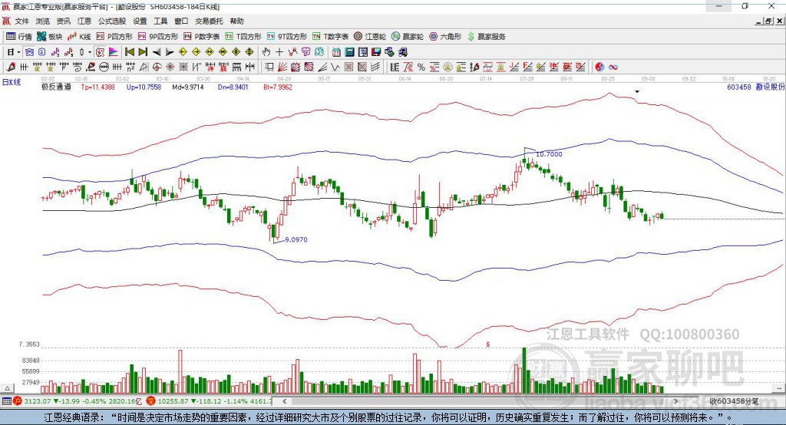Collapse the volume panel with up-triangle button
Screen dimensions: 786x425
point(7,388)
